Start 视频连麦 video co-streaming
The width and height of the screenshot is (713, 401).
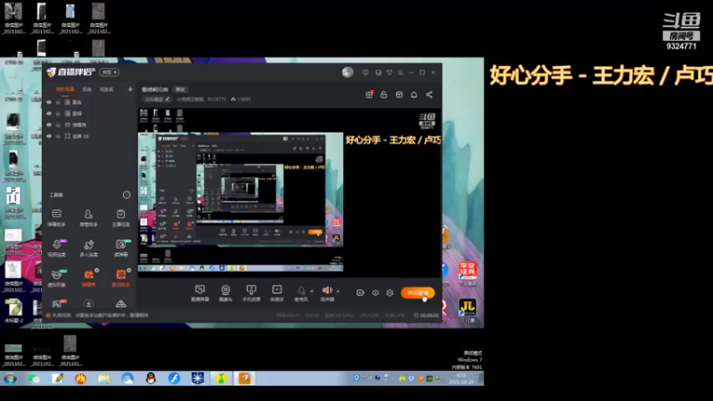pyautogui.click(x=57, y=248)
